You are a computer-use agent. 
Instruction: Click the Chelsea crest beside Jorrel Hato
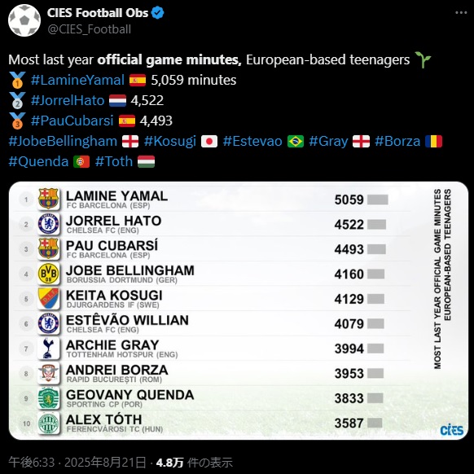(48, 224)
